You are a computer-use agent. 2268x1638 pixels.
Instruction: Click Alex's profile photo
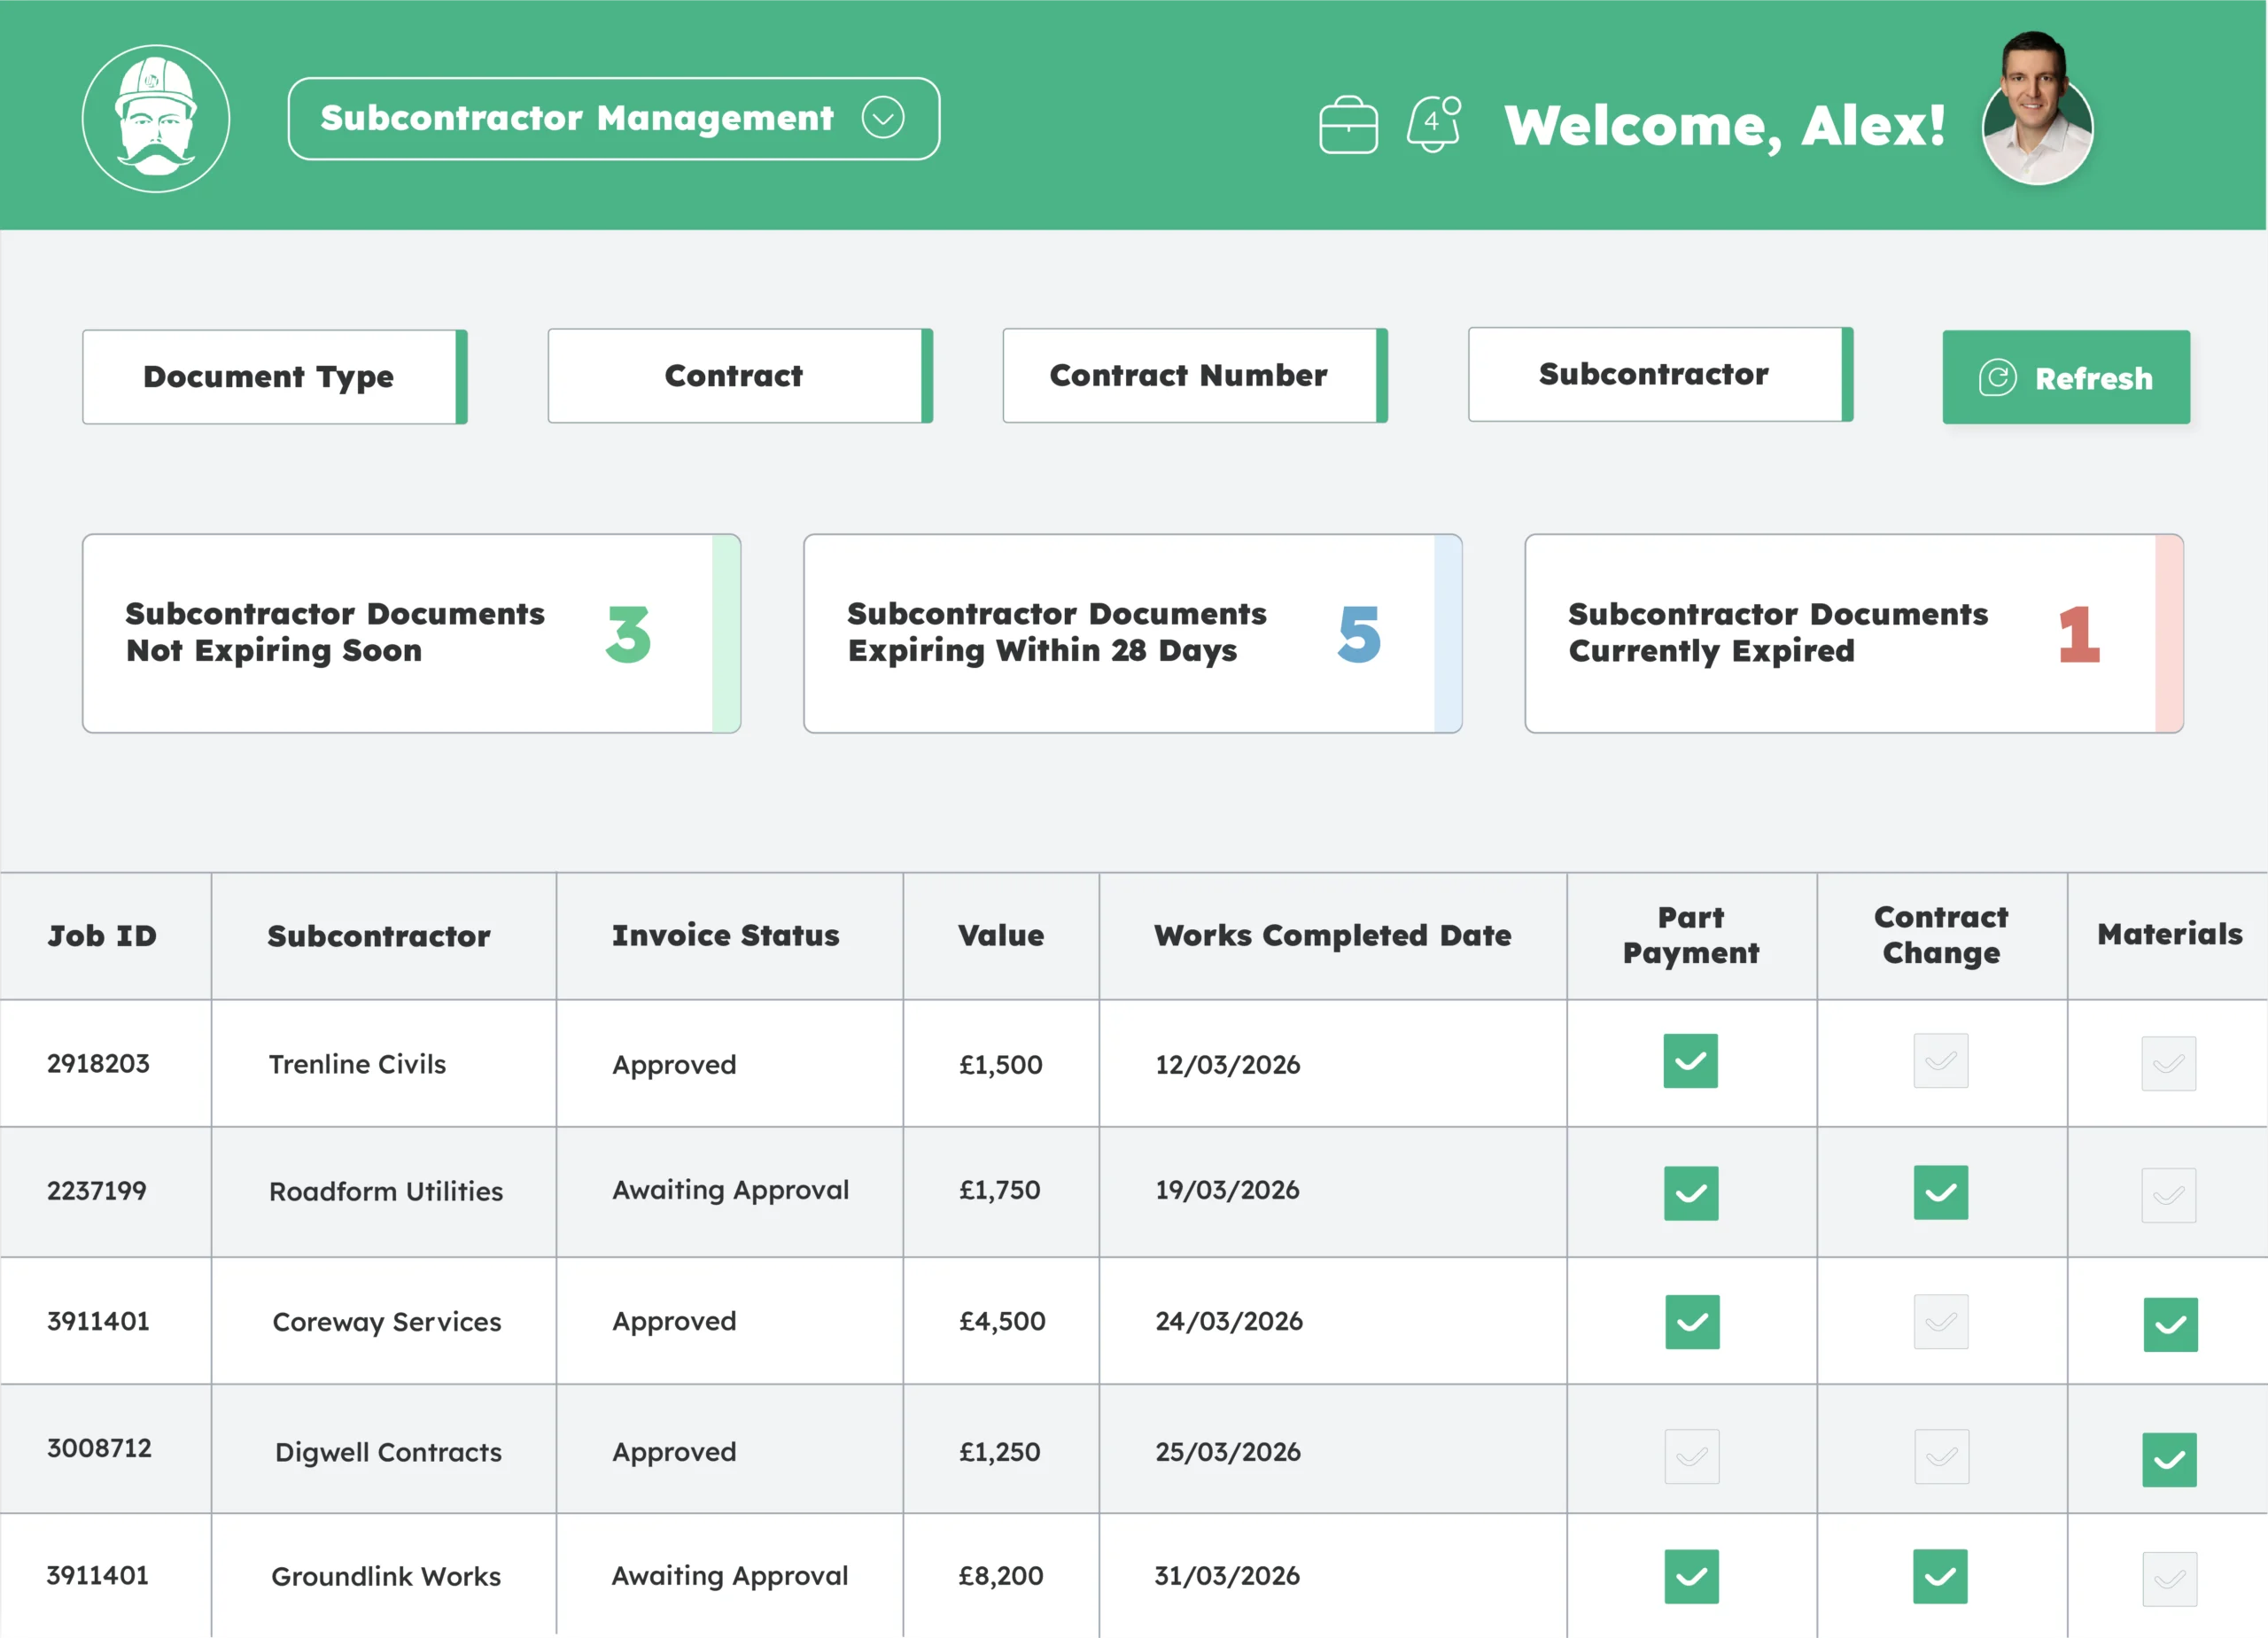[x=2037, y=110]
